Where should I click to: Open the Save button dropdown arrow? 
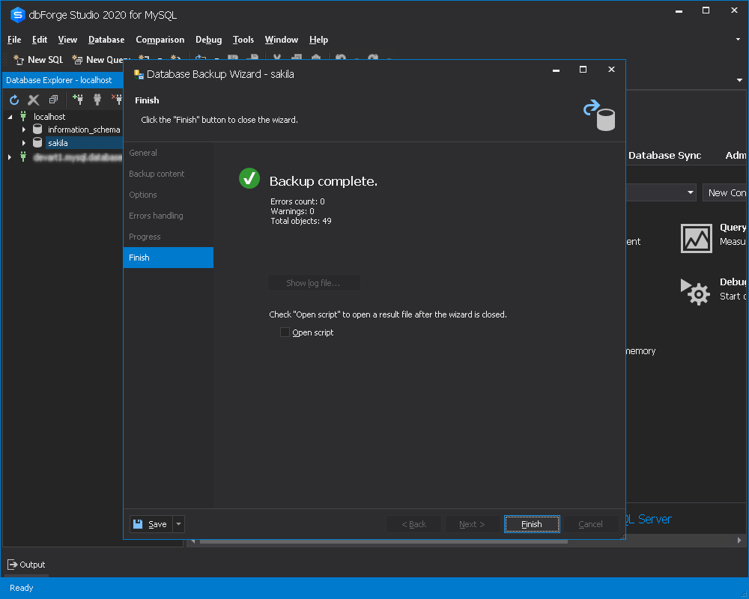(179, 524)
